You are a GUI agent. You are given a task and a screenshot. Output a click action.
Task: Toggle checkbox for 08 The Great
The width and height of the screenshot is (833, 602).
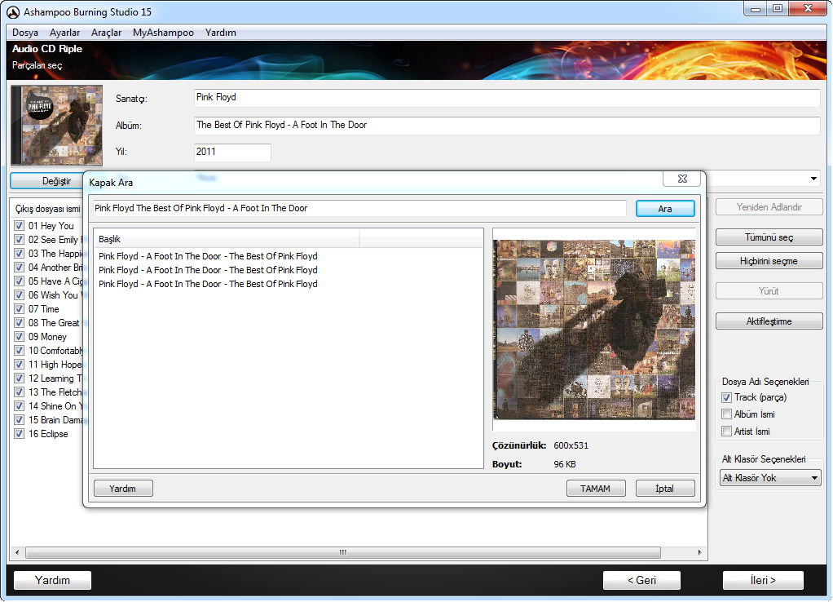19,323
